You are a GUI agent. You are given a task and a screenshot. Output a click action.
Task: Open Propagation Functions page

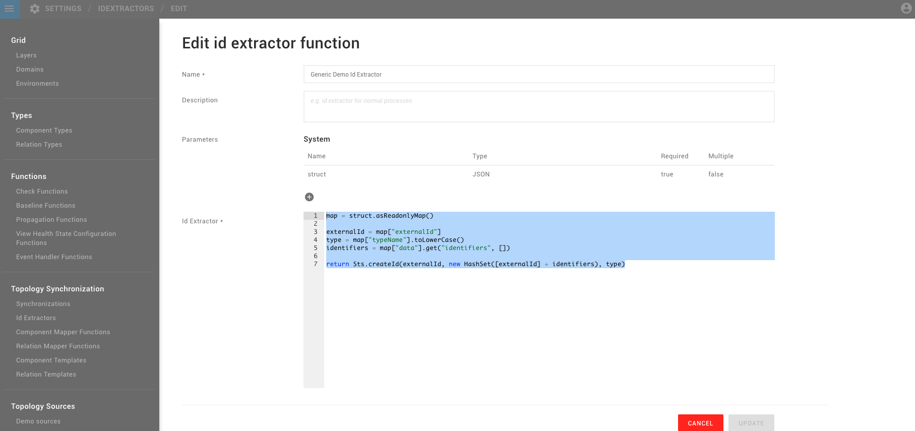tap(51, 220)
